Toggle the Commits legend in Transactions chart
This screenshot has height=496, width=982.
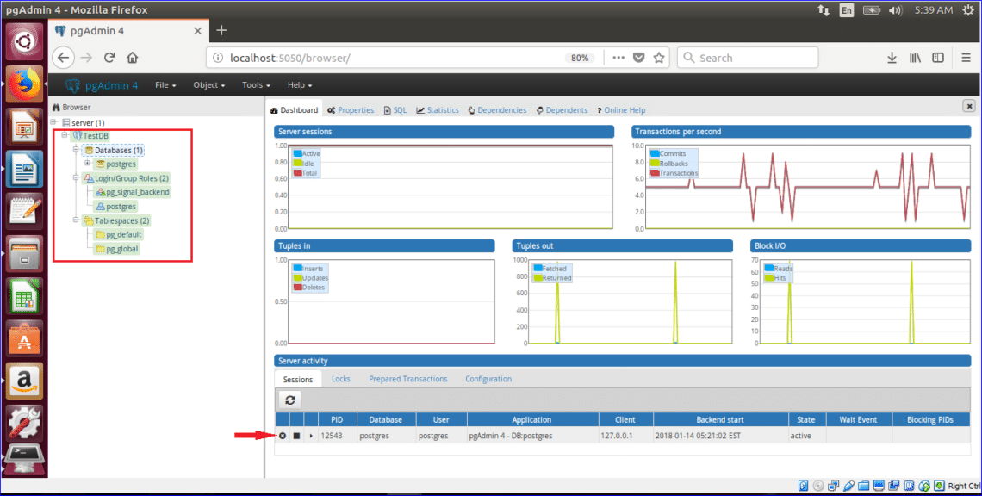pos(668,152)
